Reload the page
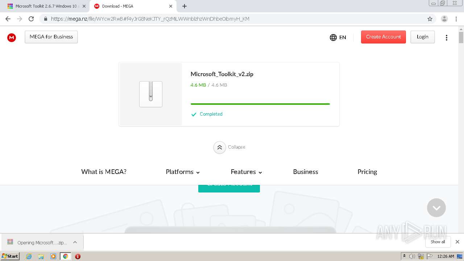 click(x=31, y=19)
